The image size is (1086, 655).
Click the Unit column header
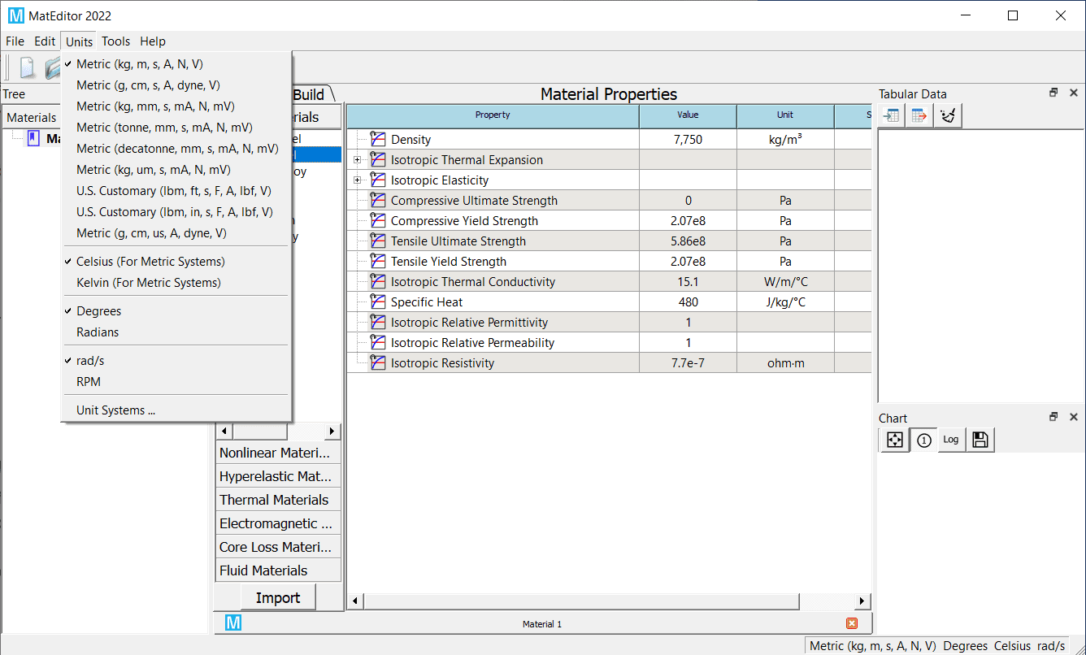click(785, 115)
